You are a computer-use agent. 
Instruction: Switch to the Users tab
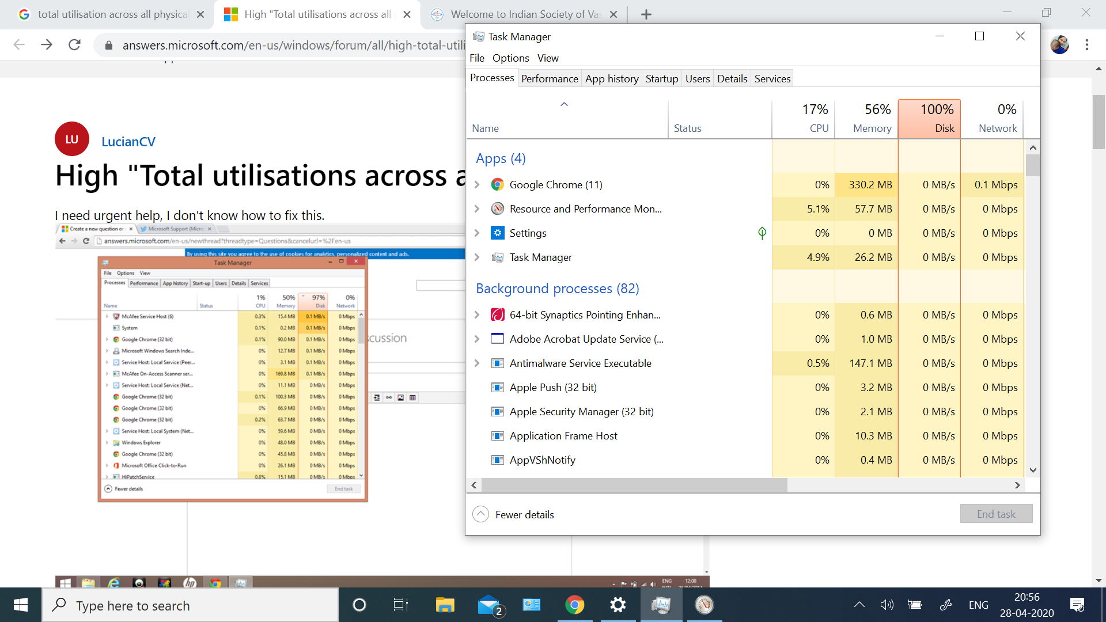coord(697,79)
